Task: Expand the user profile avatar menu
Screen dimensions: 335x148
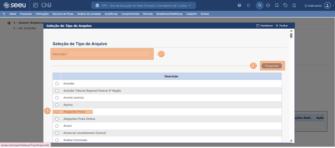Action: pyautogui.click(x=327, y=5)
